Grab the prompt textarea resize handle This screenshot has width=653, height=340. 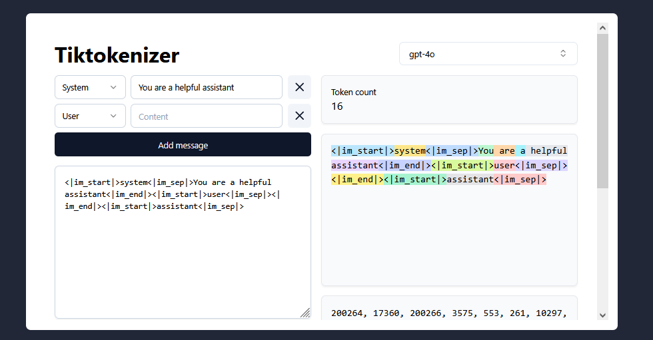[305, 313]
